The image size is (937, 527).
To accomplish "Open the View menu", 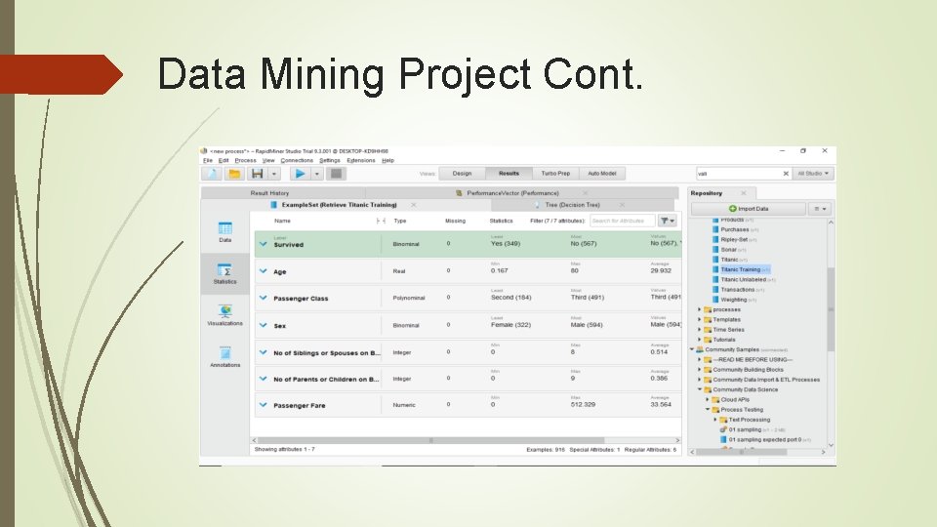I will coord(268,161).
